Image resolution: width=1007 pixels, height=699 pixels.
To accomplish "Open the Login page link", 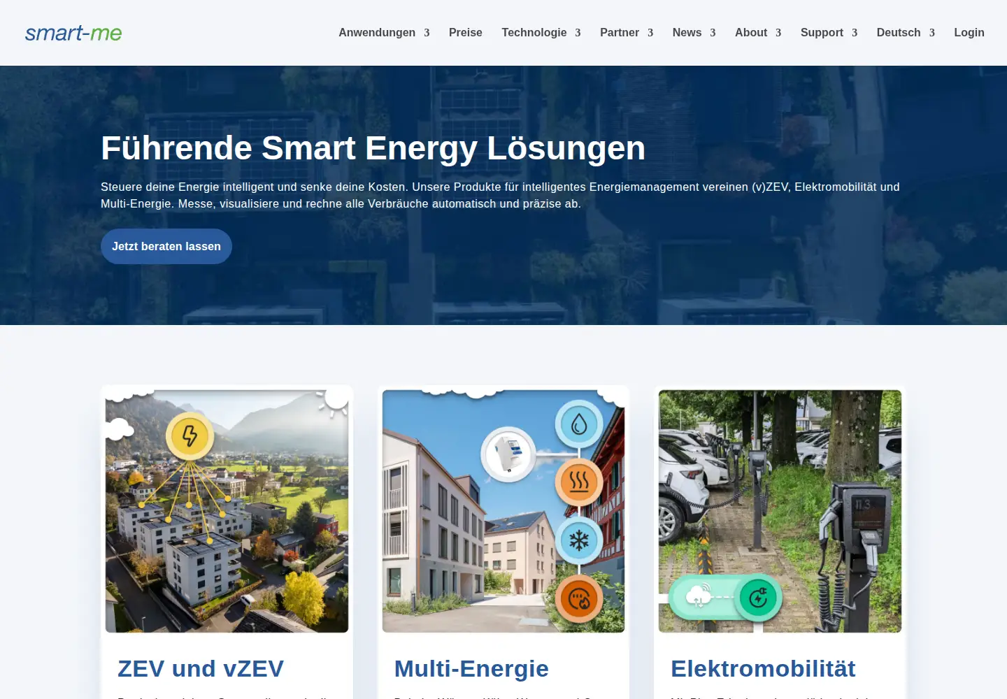I will [969, 33].
